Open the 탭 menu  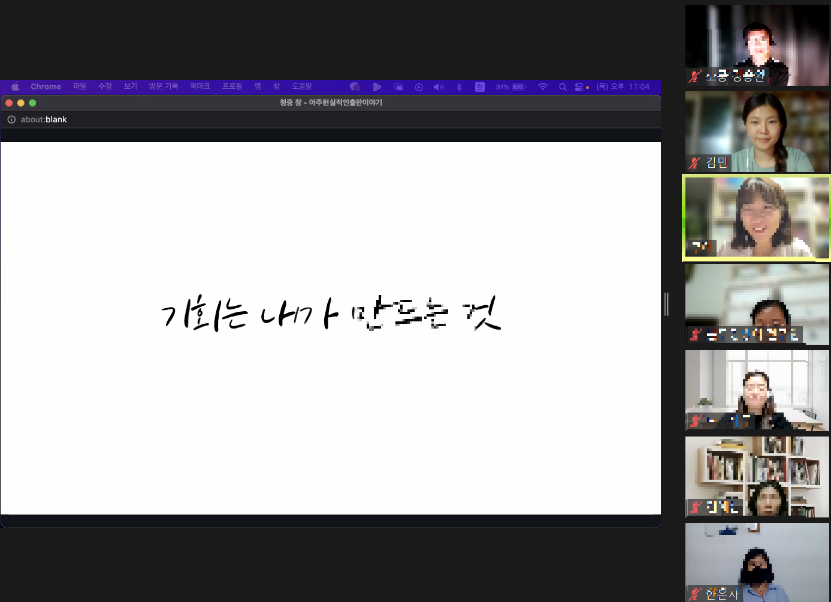[258, 86]
